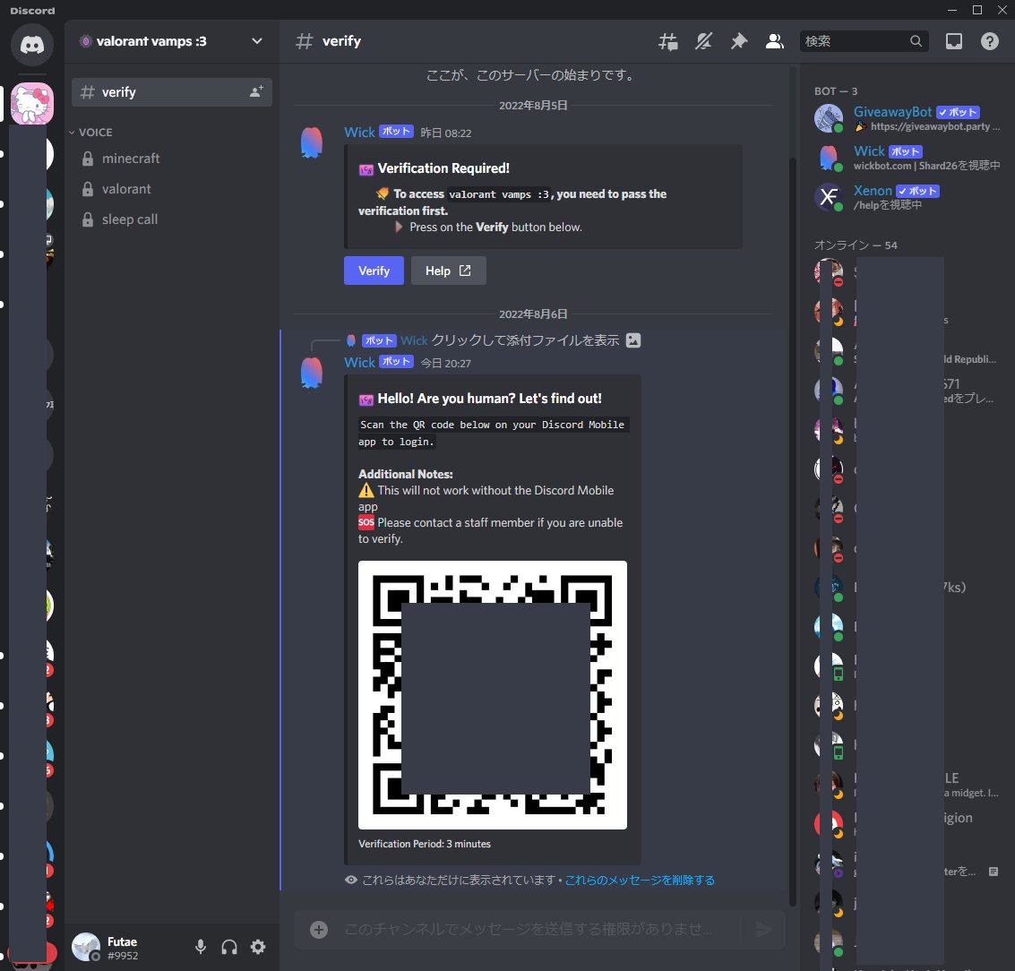
Task: Open user settings gear
Action: (x=258, y=947)
